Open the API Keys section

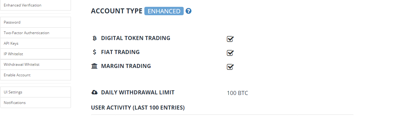coord(11,43)
